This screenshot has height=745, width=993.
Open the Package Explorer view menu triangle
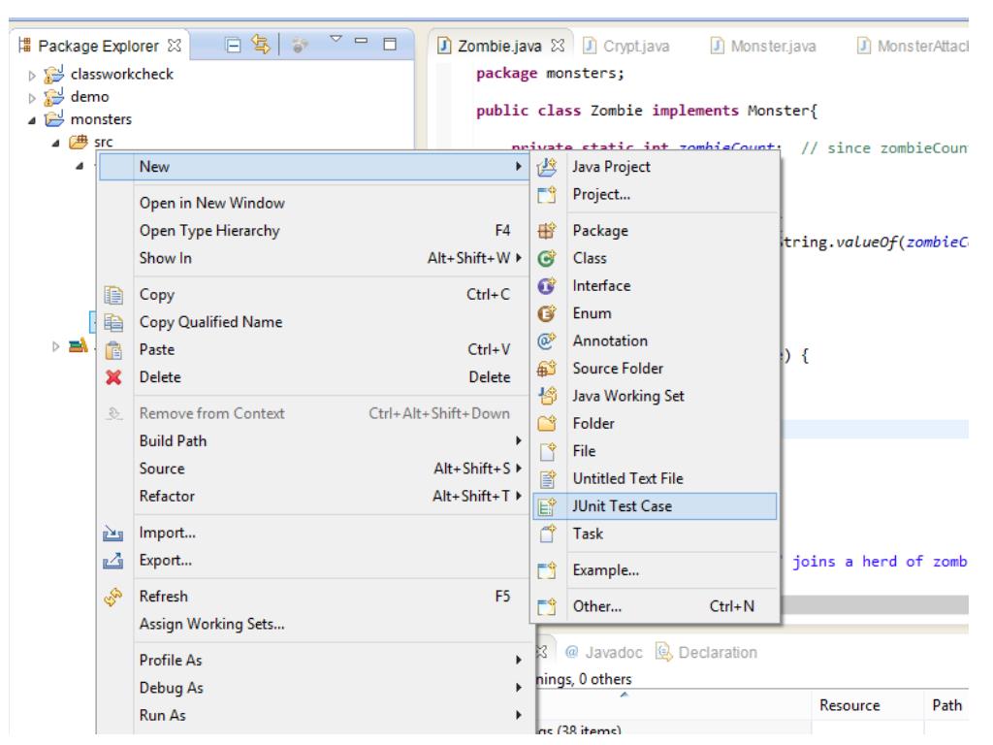pos(336,39)
